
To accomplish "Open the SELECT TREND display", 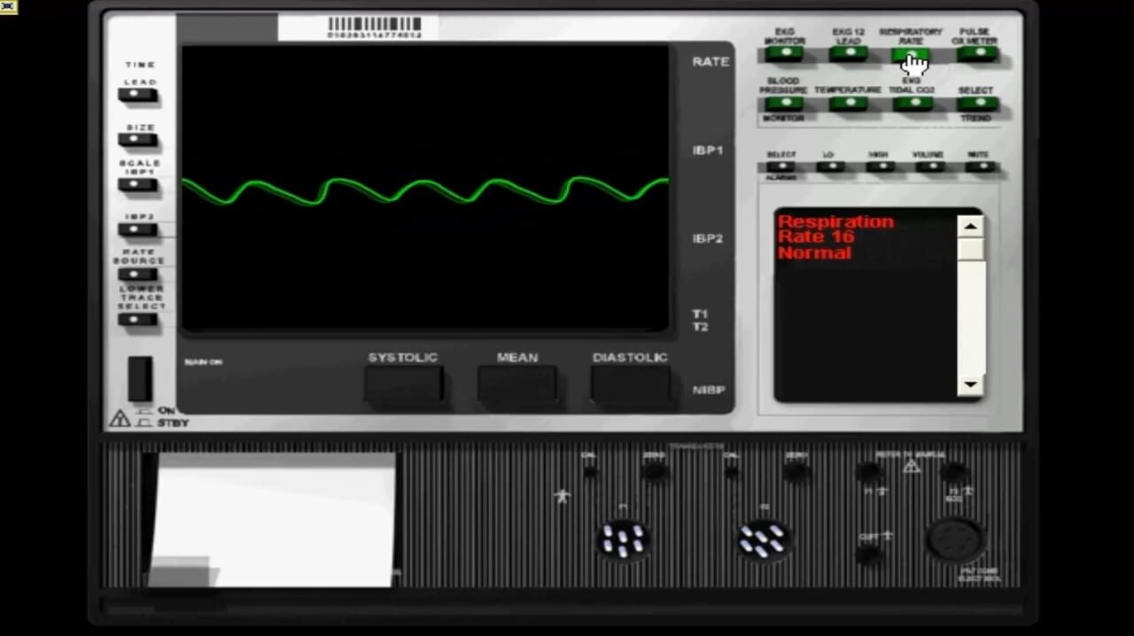I will point(977,104).
